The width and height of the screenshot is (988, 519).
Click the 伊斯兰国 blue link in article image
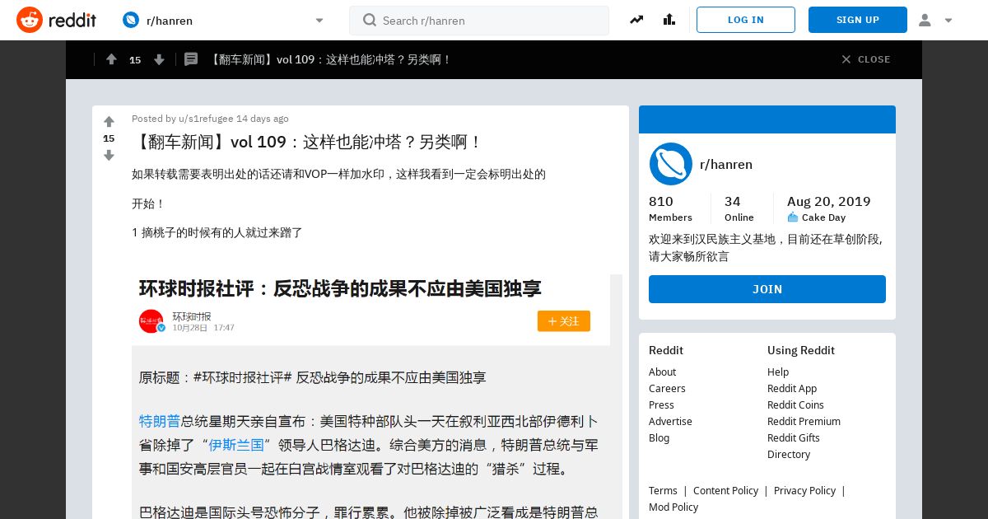(236, 445)
